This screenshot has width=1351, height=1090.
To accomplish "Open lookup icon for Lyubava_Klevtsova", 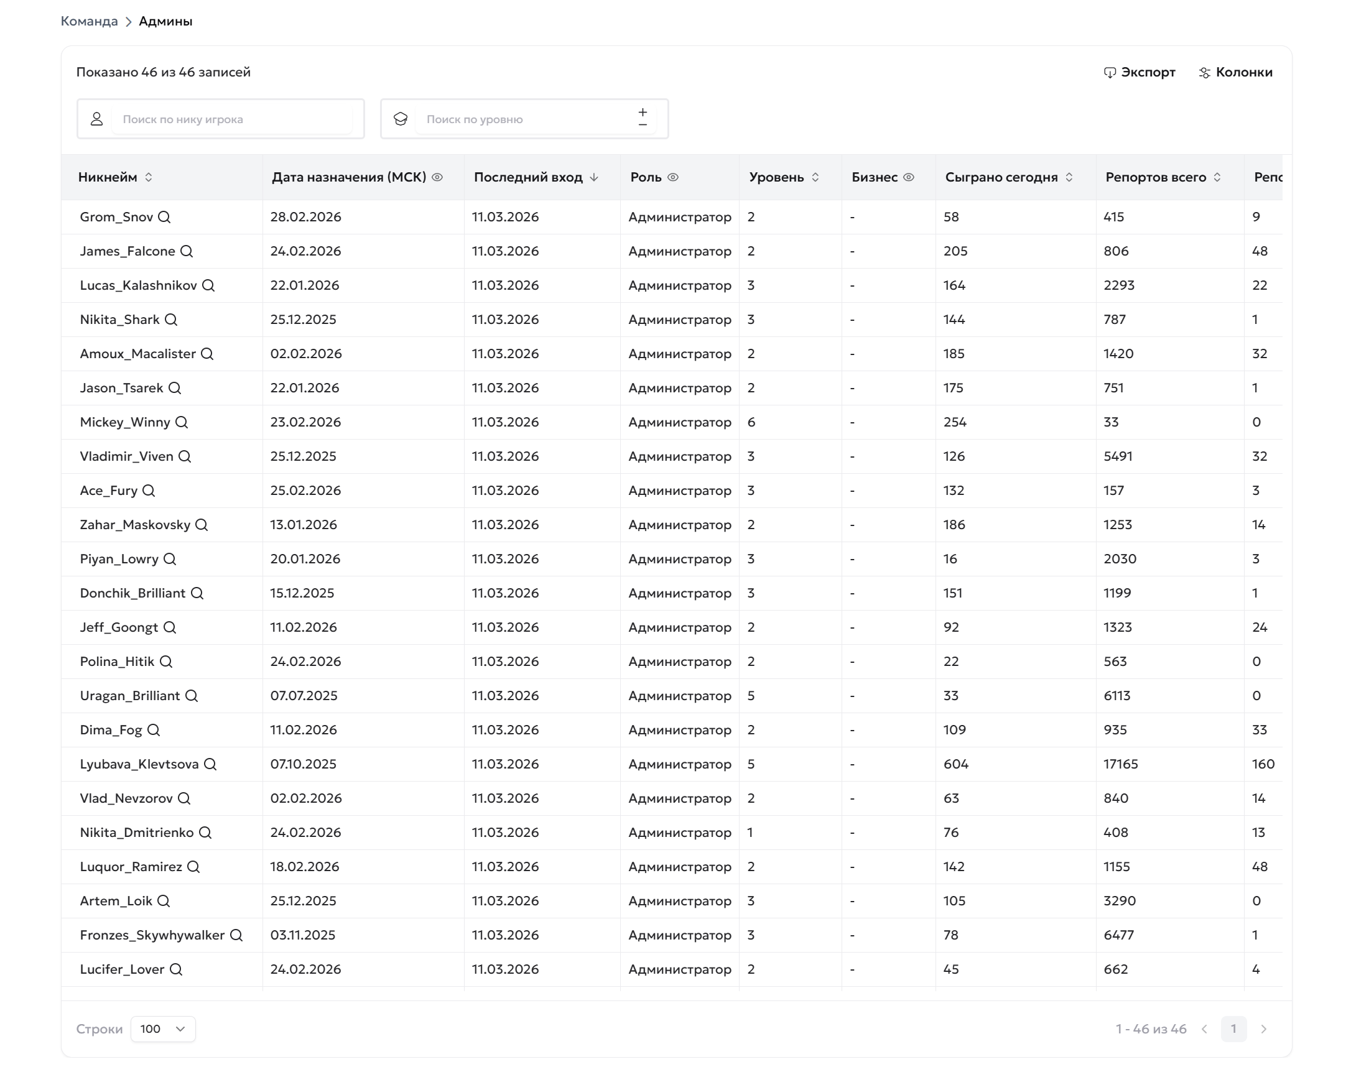I will click(210, 765).
